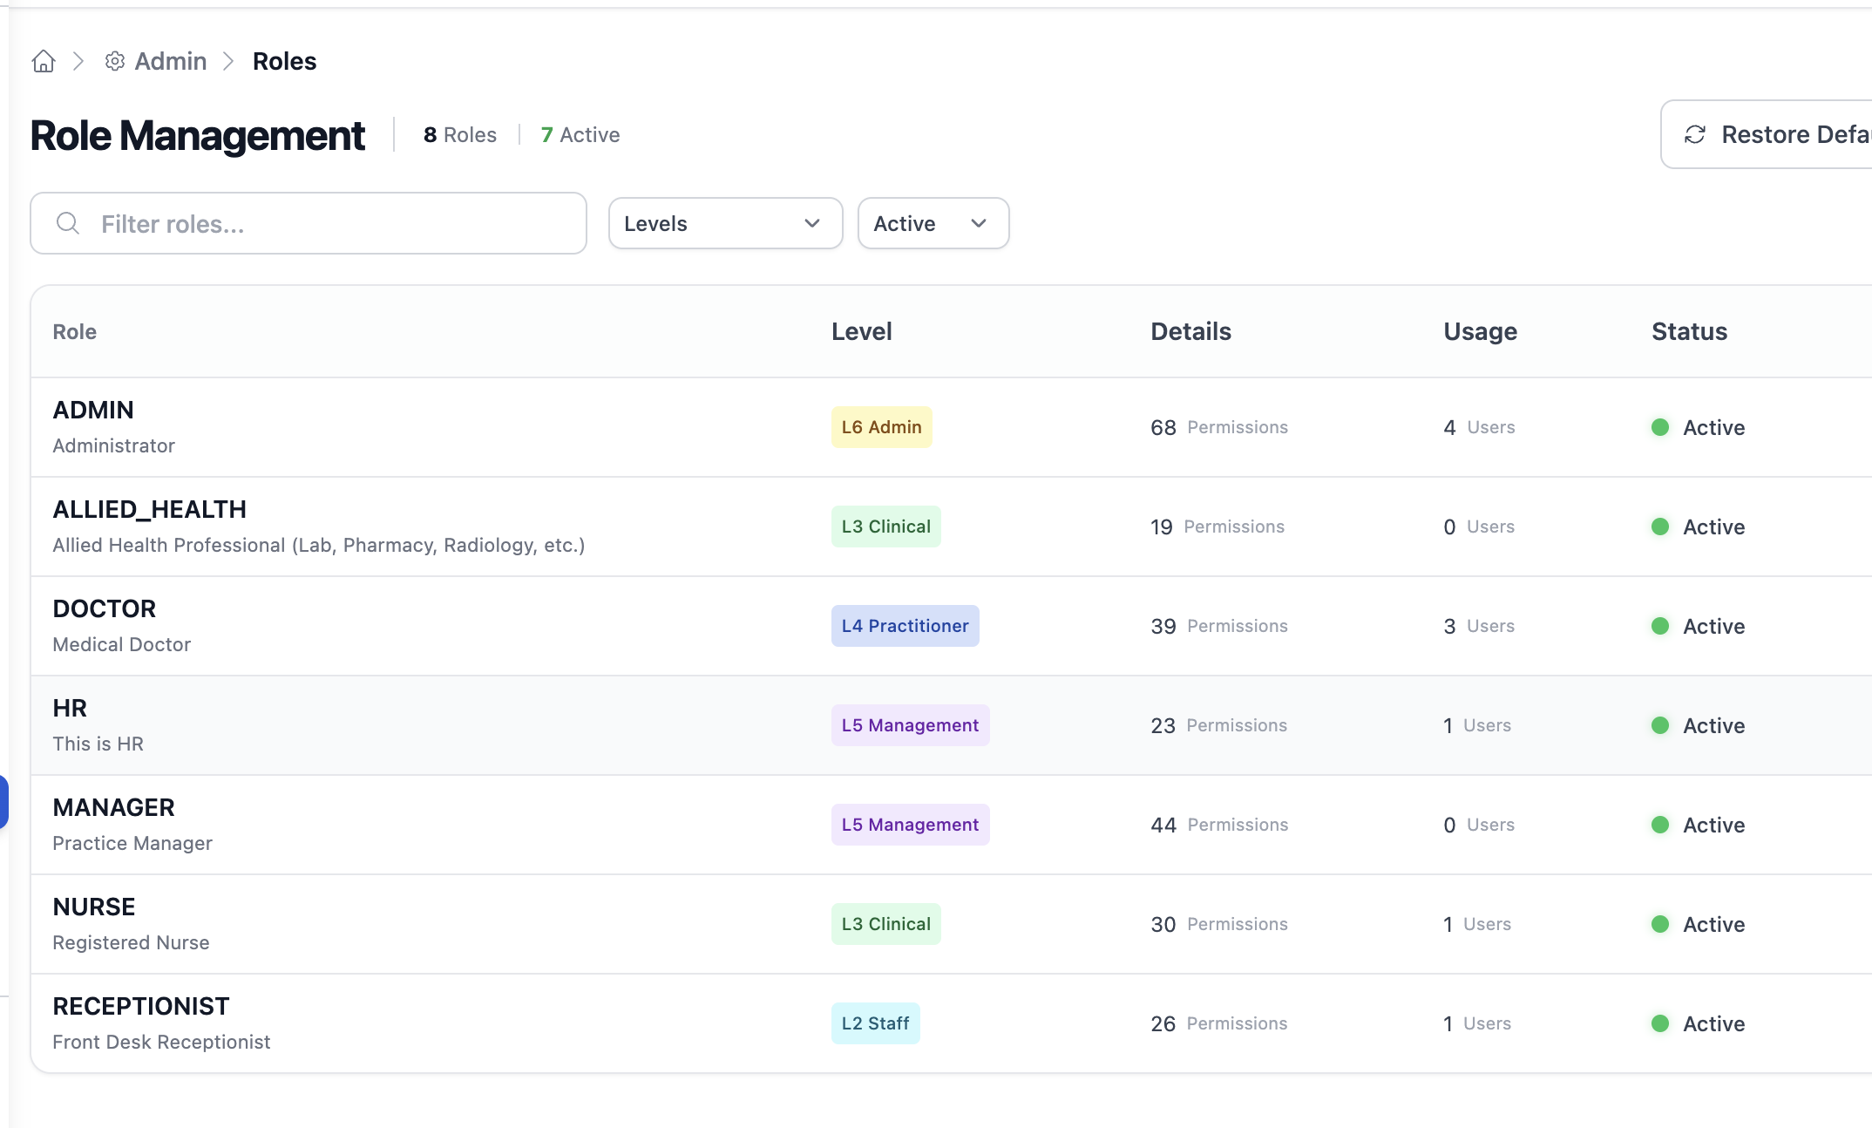Click the gear icon beside Admin breadcrumb
The height and width of the screenshot is (1128, 1872).
113,61
